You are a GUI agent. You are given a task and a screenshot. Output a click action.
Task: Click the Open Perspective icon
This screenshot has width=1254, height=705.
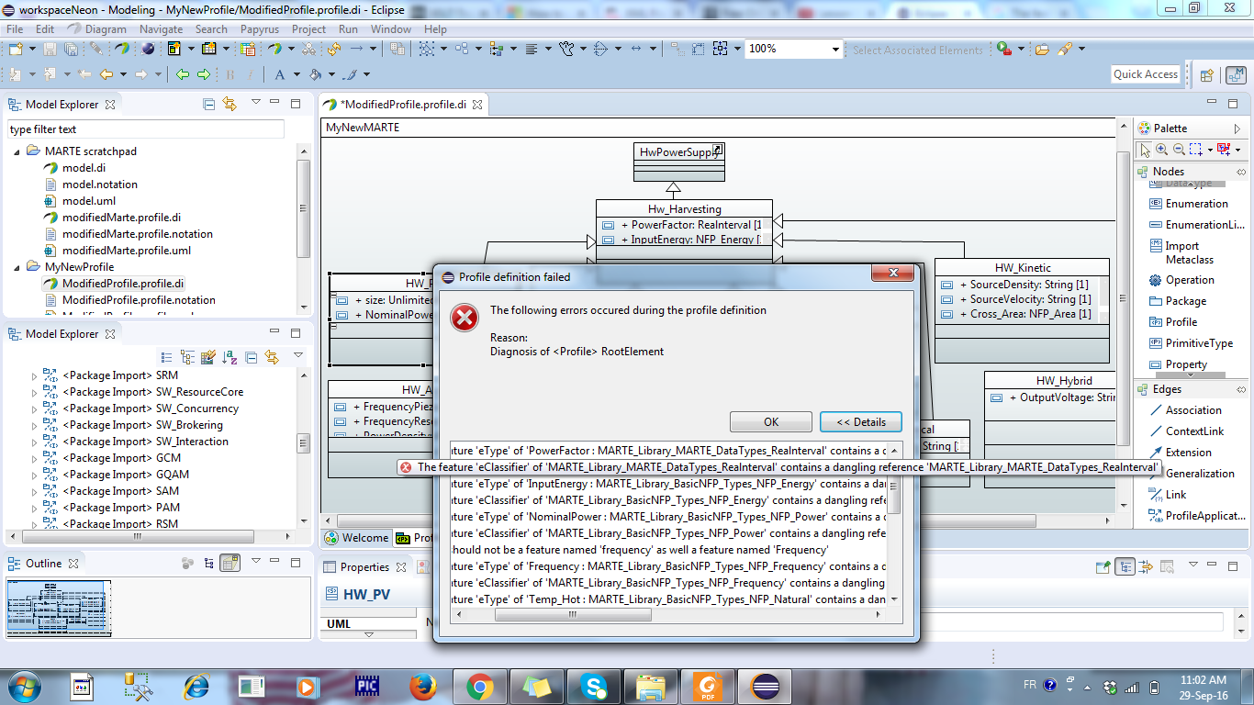pyautogui.click(x=1207, y=75)
